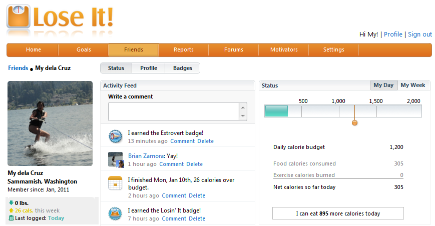Open the Reports menu
This screenshot has width=435, height=226.
click(x=183, y=50)
